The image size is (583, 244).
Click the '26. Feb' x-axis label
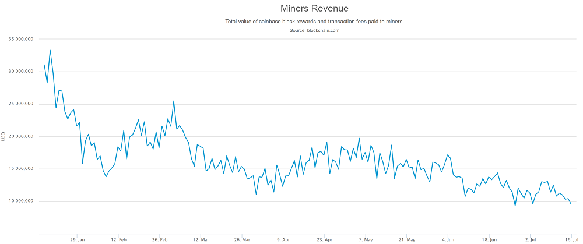point(159,240)
